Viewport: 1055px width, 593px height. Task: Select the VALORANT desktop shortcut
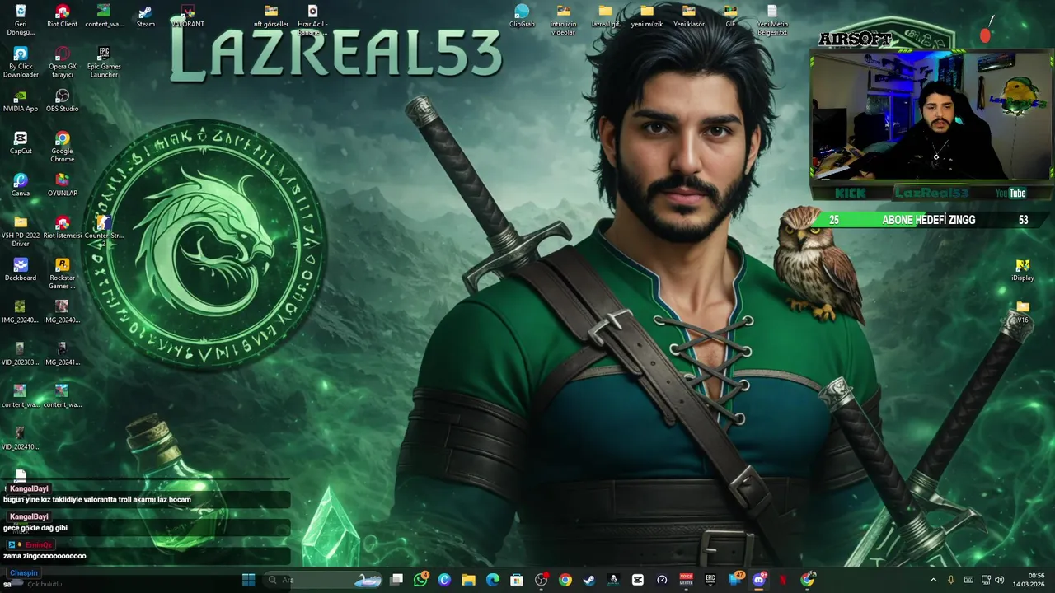[x=187, y=16]
